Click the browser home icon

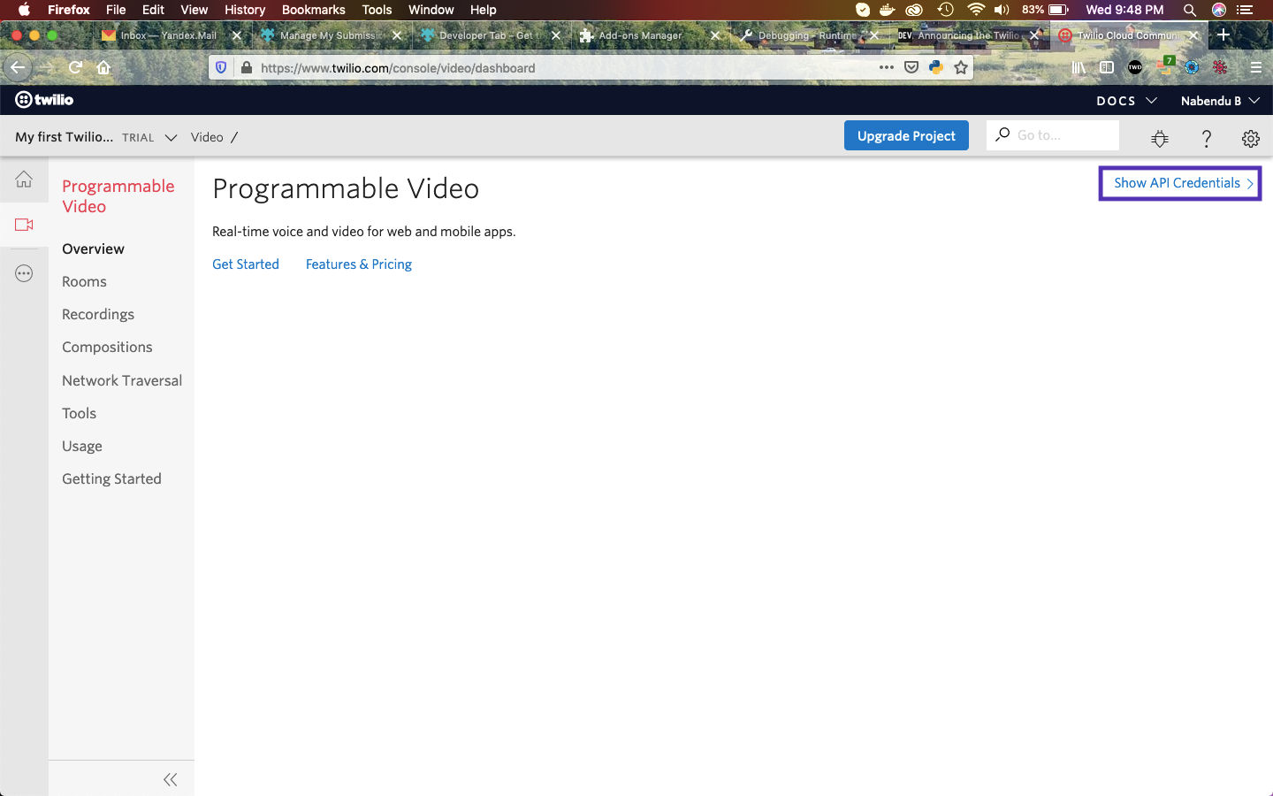pos(103,67)
